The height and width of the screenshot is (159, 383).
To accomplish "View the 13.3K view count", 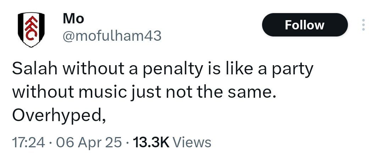I will coord(151,142).
